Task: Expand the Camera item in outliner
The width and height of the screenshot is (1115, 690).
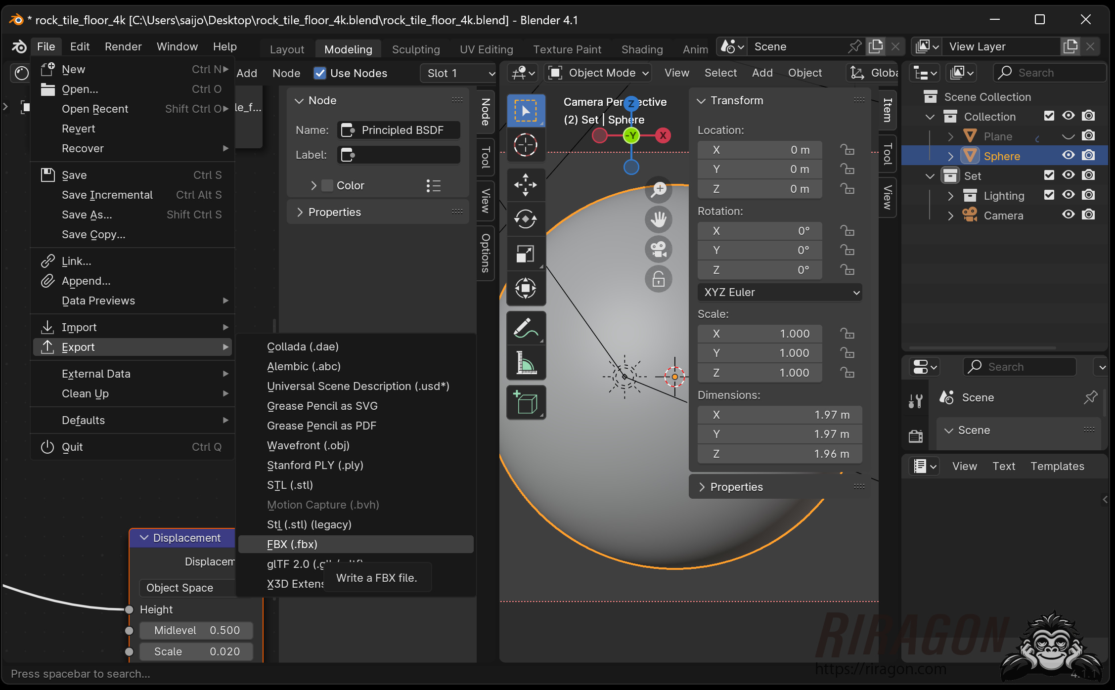Action: [x=950, y=216]
